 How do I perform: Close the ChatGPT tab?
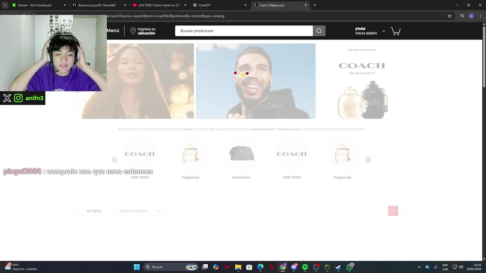click(245, 5)
